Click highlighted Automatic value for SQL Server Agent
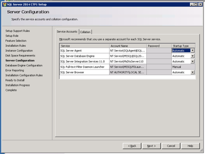This screenshot has width=205, height=154. [x=181, y=50]
